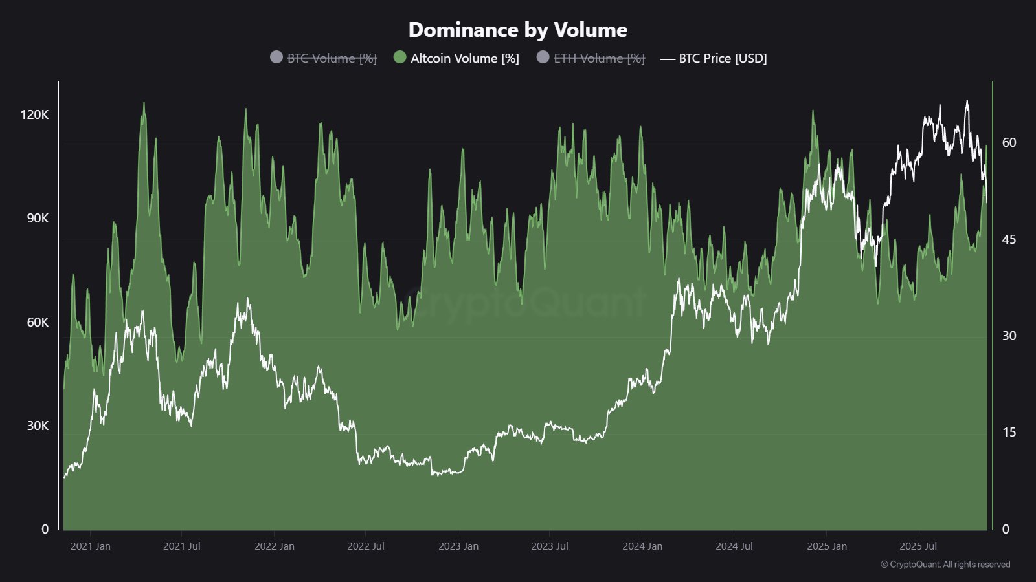Click the 15 label on right axis
Viewport: 1036px width, 582px height.
(x=1009, y=433)
